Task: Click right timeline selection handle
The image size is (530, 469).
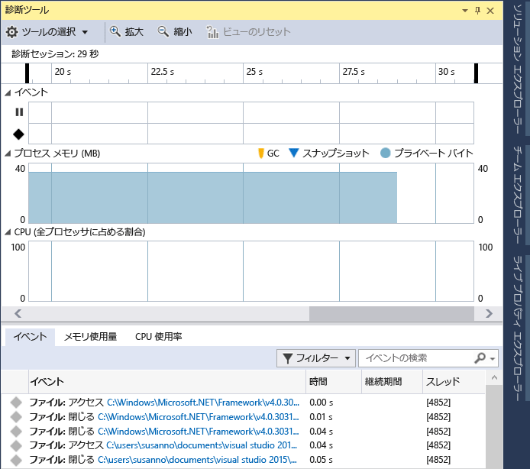Action: [476, 73]
